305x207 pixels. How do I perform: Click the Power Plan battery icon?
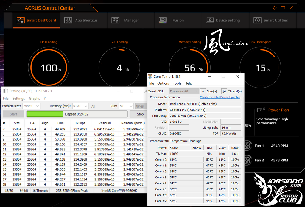[261, 110]
